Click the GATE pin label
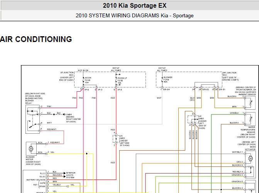 coord(42,183)
